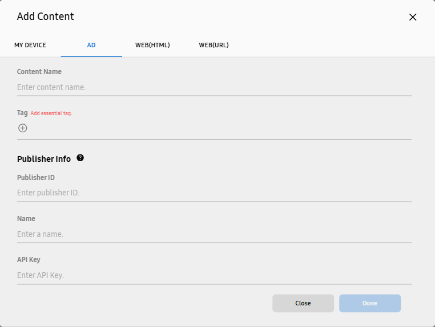
Task: Open the Publisher Info help tooltip icon
Action: point(80,158)
